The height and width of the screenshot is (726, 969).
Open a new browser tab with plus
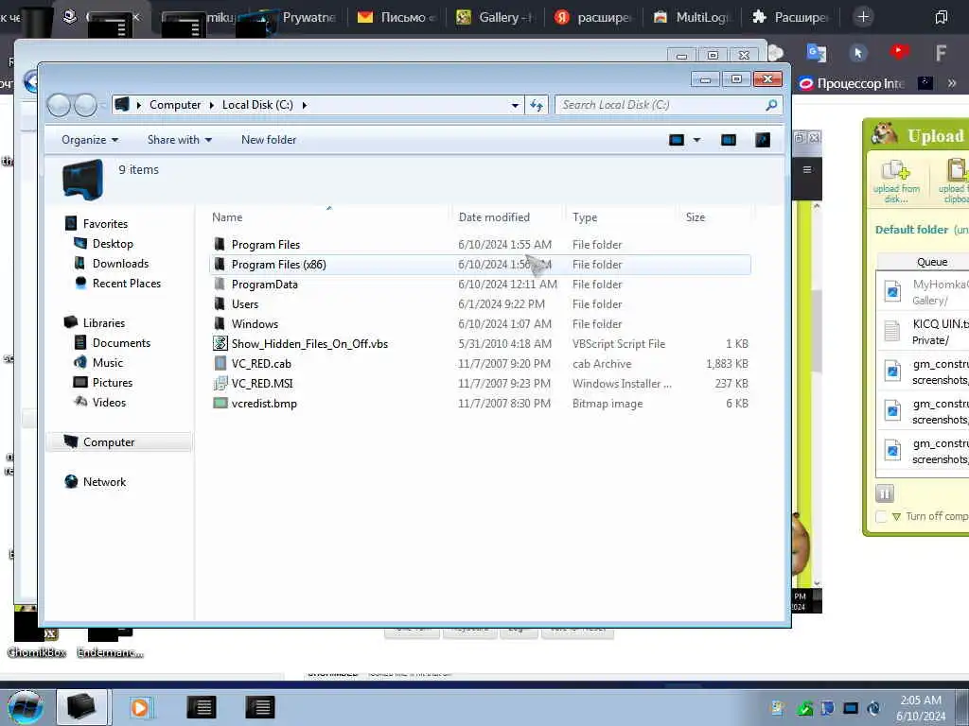(863, 17)
